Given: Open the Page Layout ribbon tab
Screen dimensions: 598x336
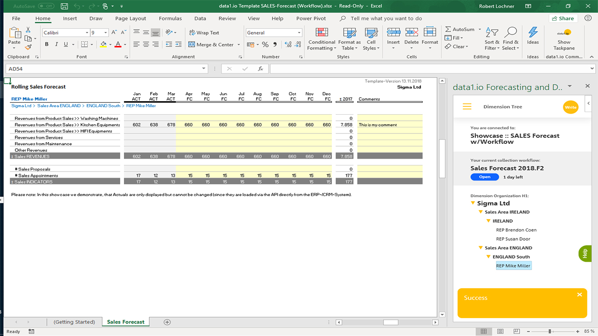Looking at the screenshot, I should coord(130,18).
